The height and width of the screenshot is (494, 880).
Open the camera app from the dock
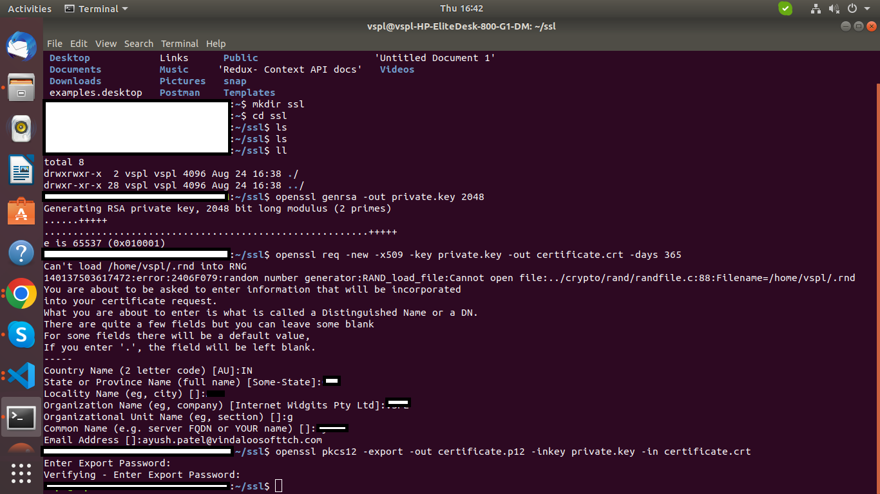21,129
